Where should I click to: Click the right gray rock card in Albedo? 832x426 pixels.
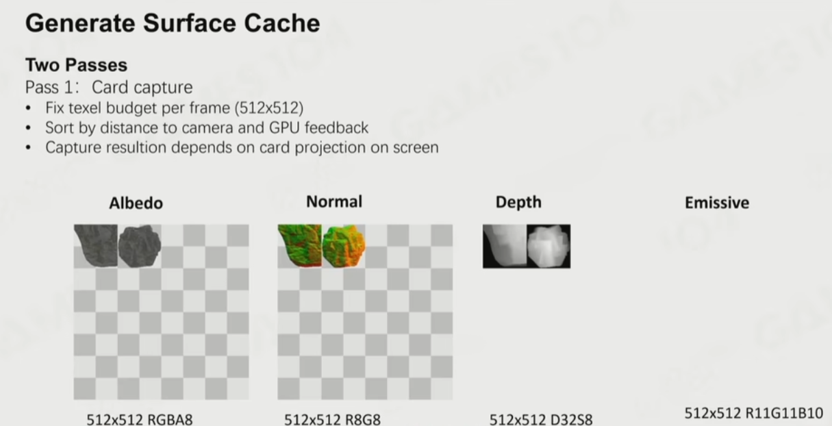coord(140,247)
